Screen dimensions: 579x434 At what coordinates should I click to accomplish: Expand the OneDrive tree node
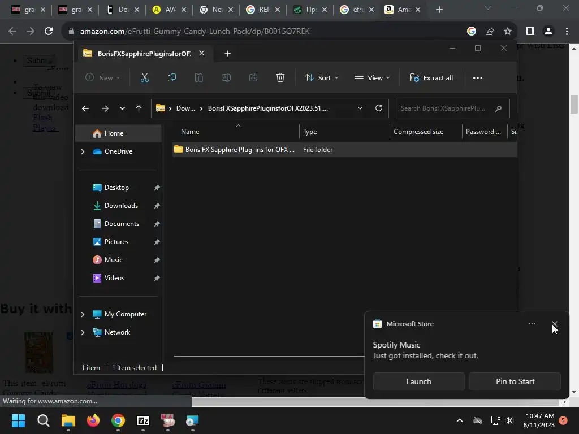pyautogui.click(x=83, y=151)
